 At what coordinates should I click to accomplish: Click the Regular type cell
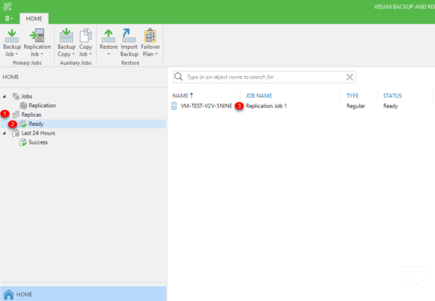click(x=355, y=106)
